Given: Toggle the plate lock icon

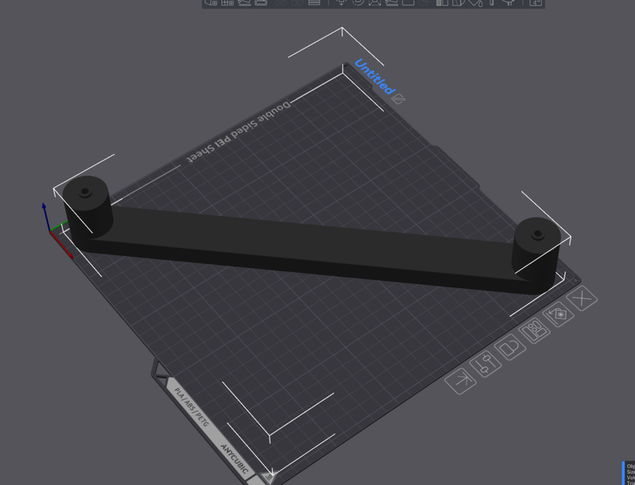Looking at the screenshot, I should [510, 348].
